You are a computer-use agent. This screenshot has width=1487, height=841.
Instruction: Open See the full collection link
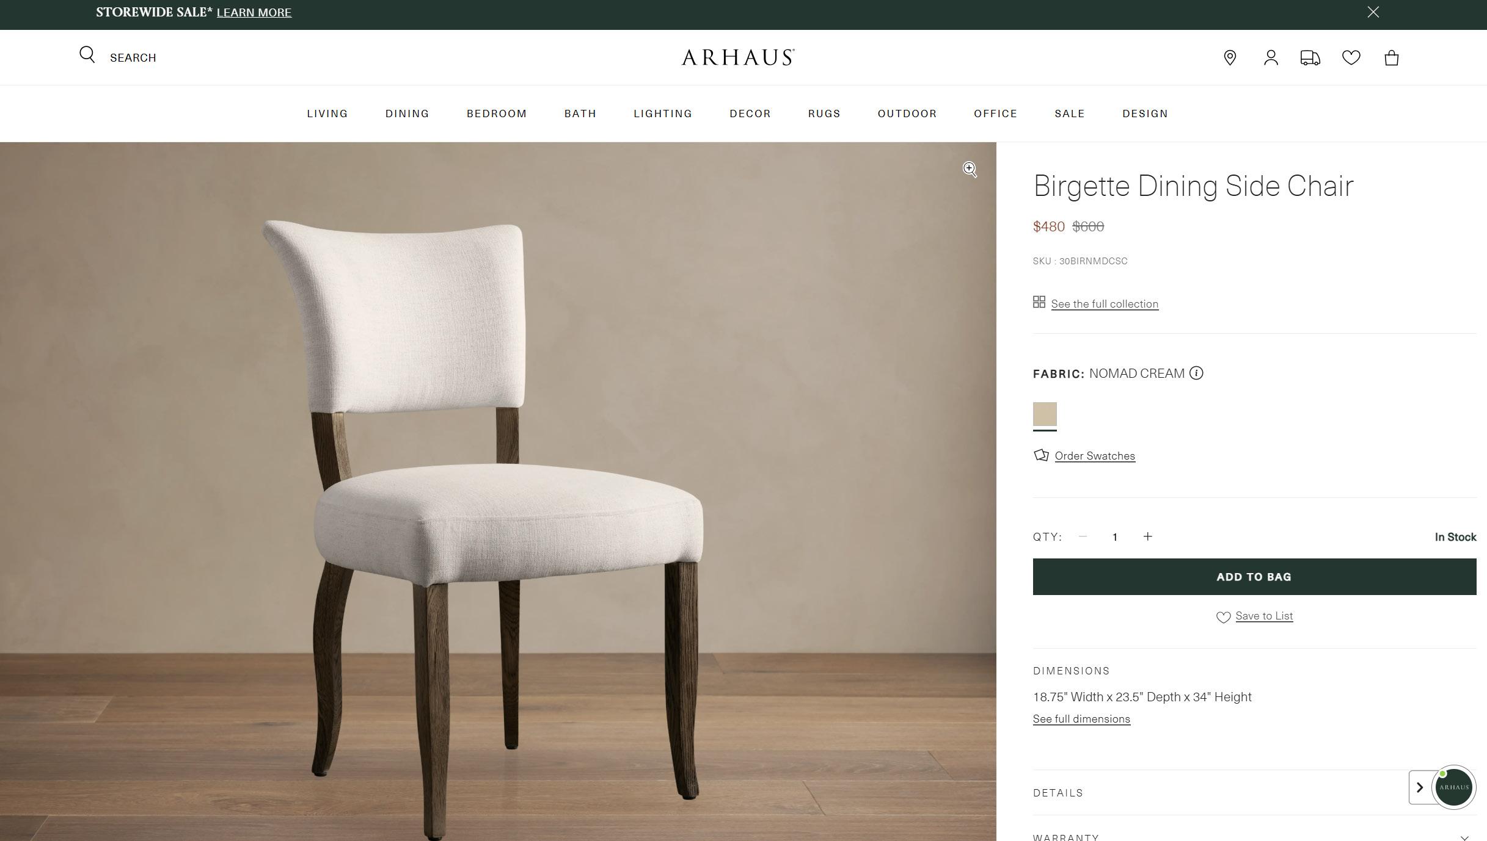1105,304
